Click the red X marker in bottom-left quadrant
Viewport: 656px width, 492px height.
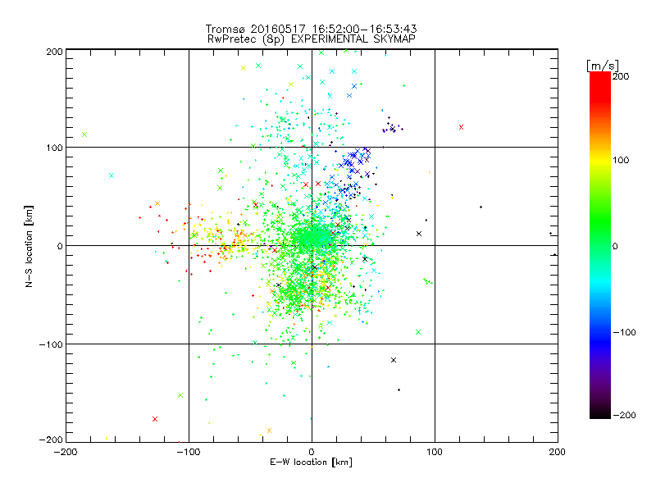click(155, 419)
